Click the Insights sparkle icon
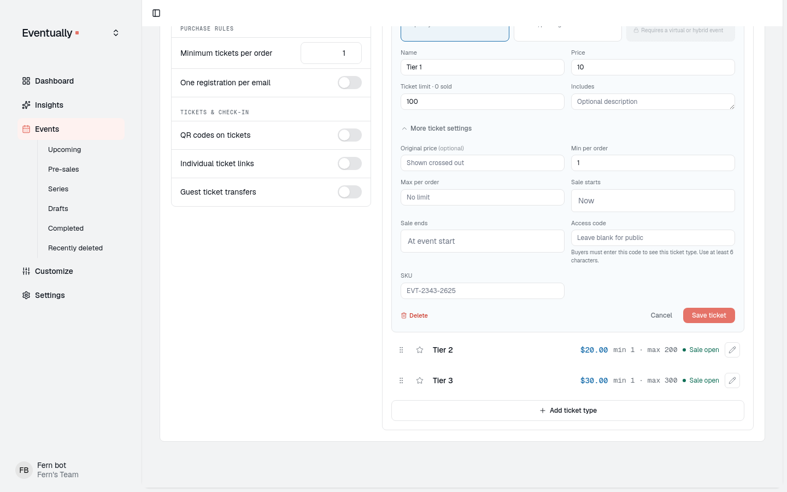The image size is (787, 492). (26, 105)
